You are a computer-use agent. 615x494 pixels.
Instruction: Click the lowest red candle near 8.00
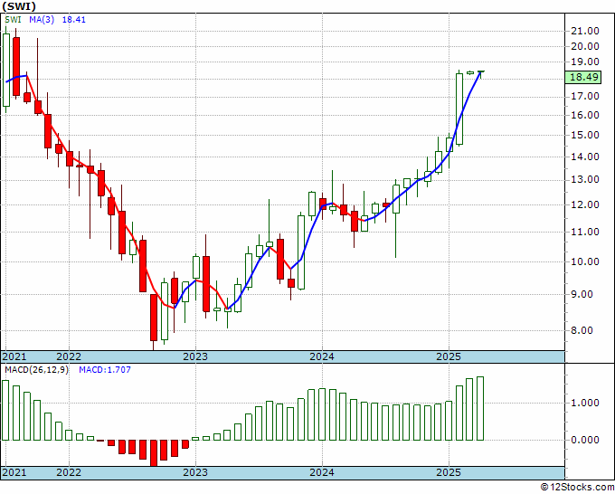click(154, 318)
